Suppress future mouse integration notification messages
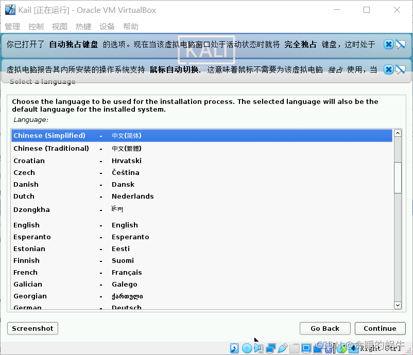 pyautogui.click(x=400, y=69)
